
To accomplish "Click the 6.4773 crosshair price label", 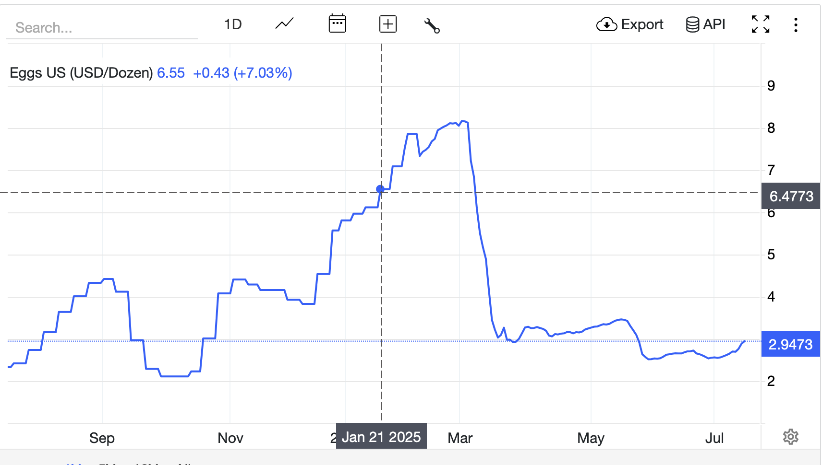I will 791,196.
